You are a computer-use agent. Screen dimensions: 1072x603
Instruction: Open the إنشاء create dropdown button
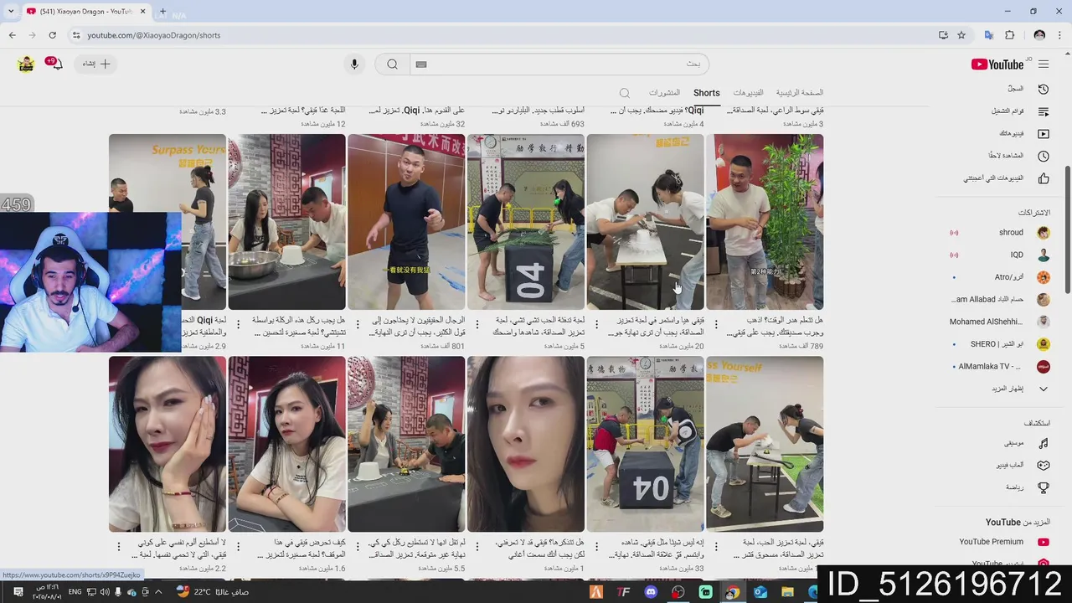pos(96,64)
